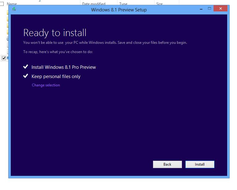Screen dimensions: 237x190
Task: Toggle the select-all checkbox beside the Name header
Action: tap(2, 4)
